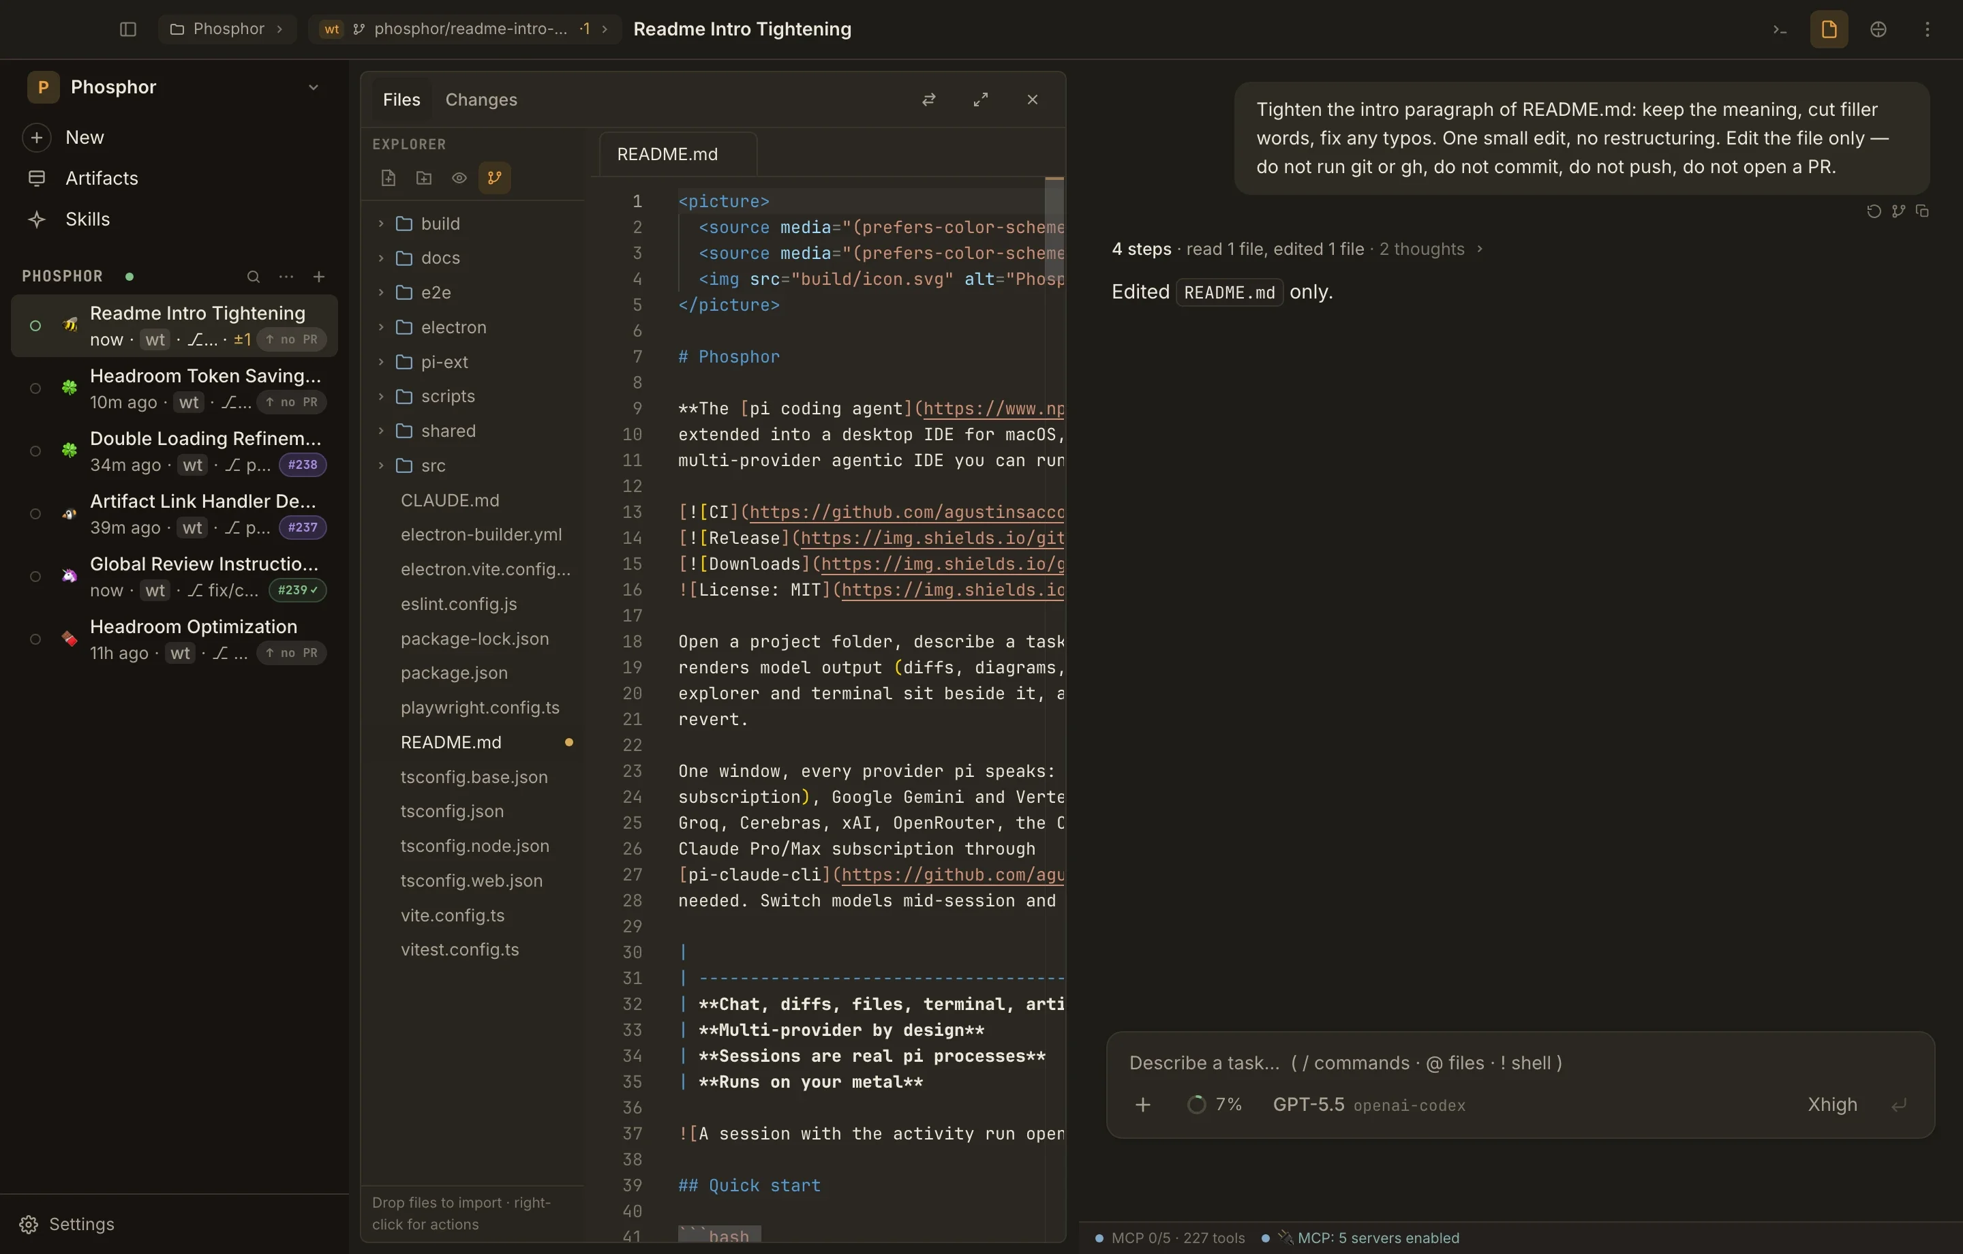1963x1254 pixels.
Task: Open Settings at the bottom left
Action: pyautogui.click(x=67, y=1224)
